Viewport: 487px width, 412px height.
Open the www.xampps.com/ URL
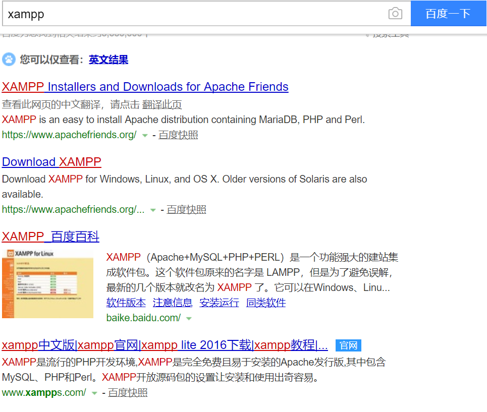point(44,393)
